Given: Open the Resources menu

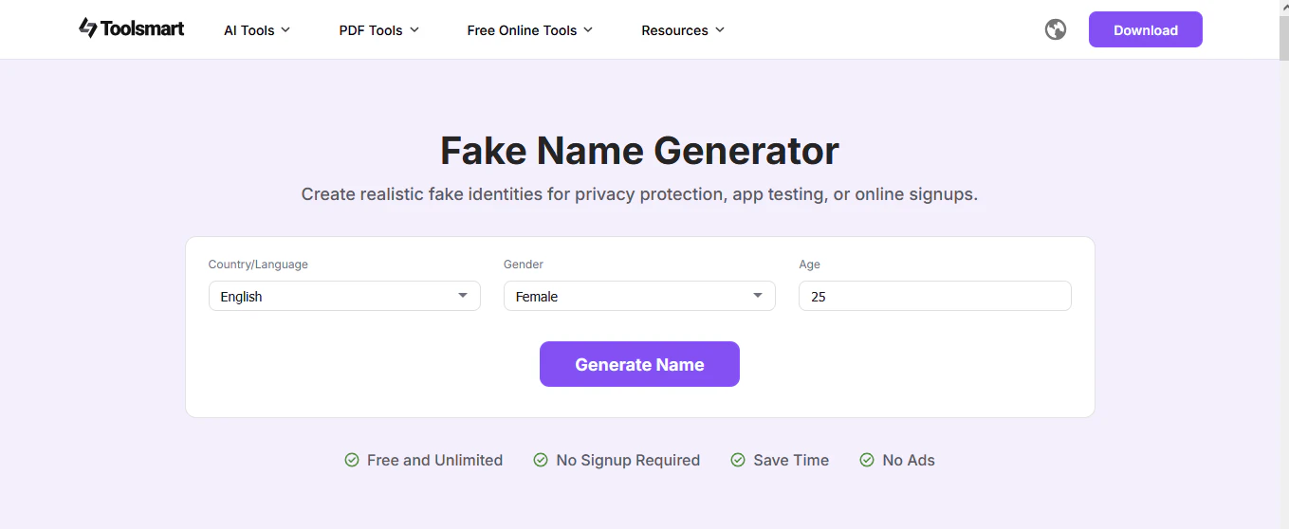Looking at the screenshot, I should [683, 30].
